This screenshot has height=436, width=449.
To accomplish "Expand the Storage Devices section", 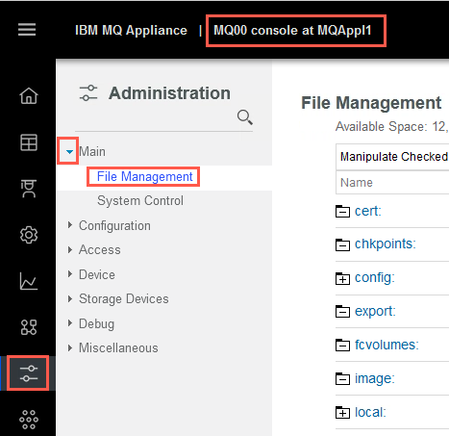I will tap(70, 298).
